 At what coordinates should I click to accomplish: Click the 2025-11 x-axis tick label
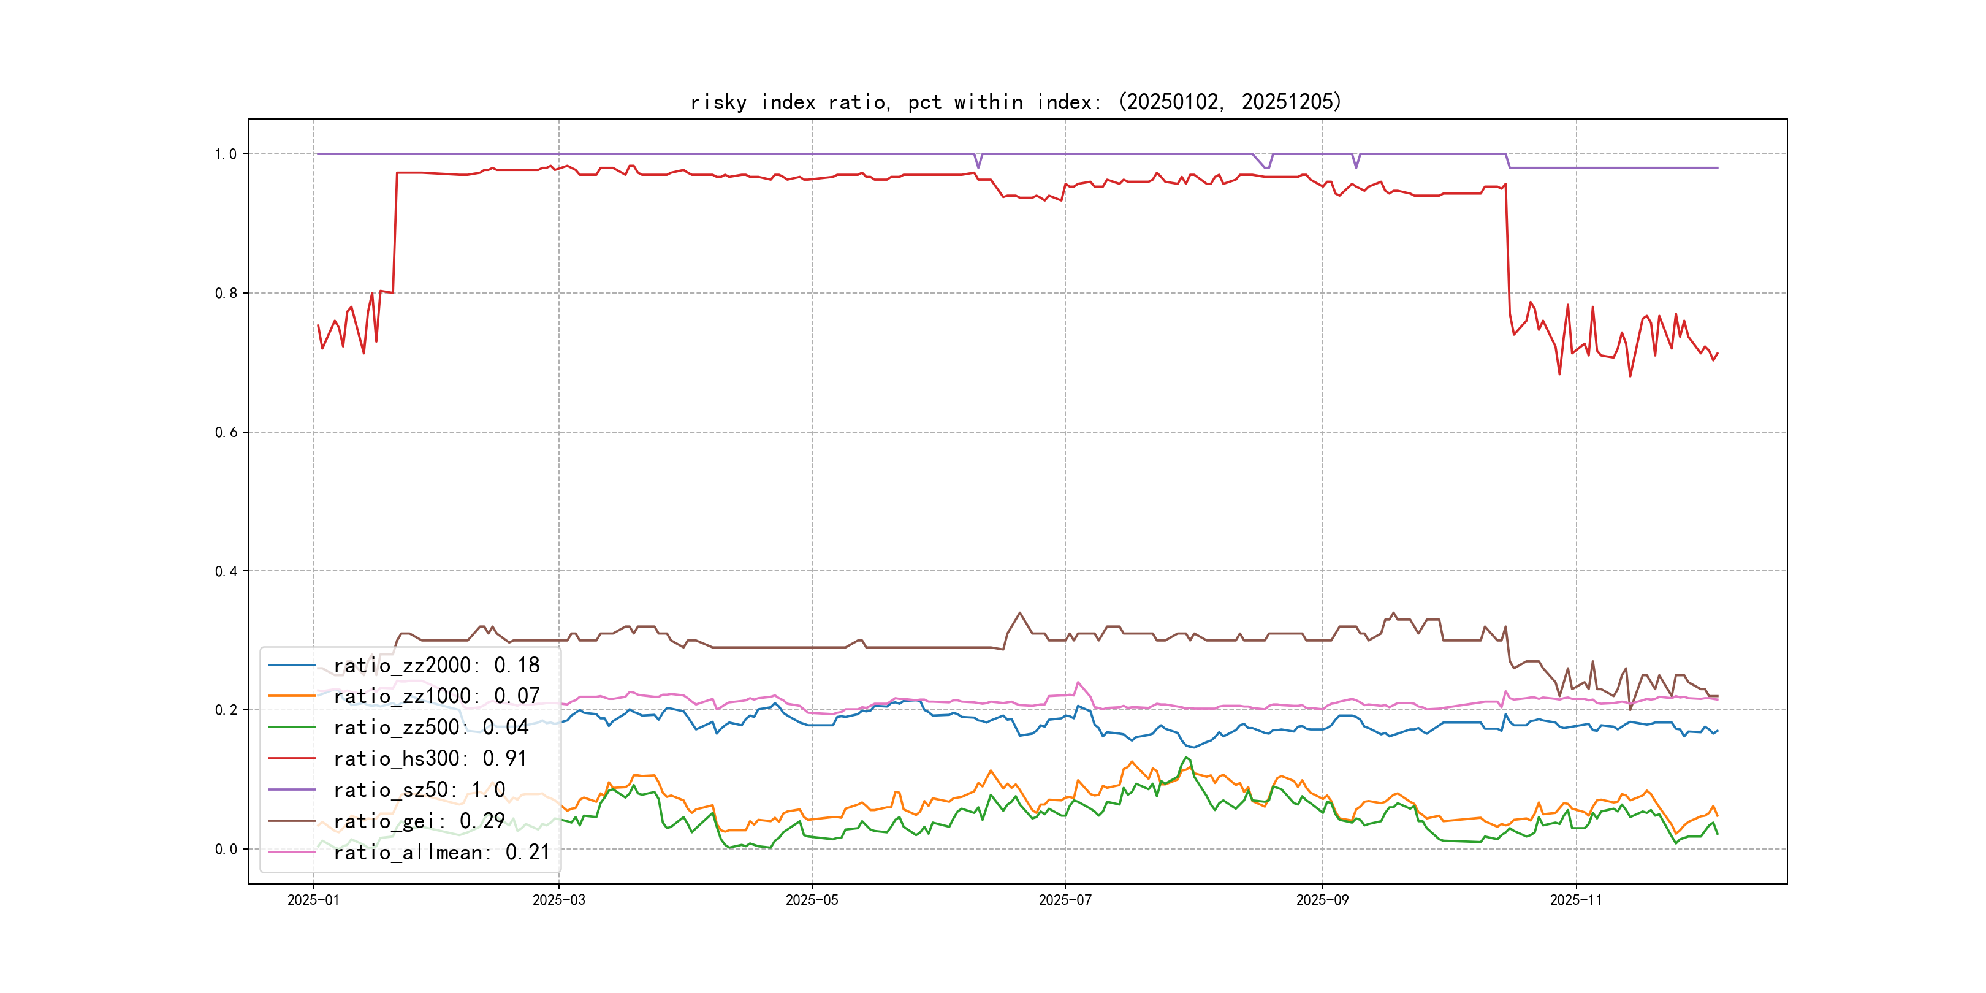click(1576, 900)
